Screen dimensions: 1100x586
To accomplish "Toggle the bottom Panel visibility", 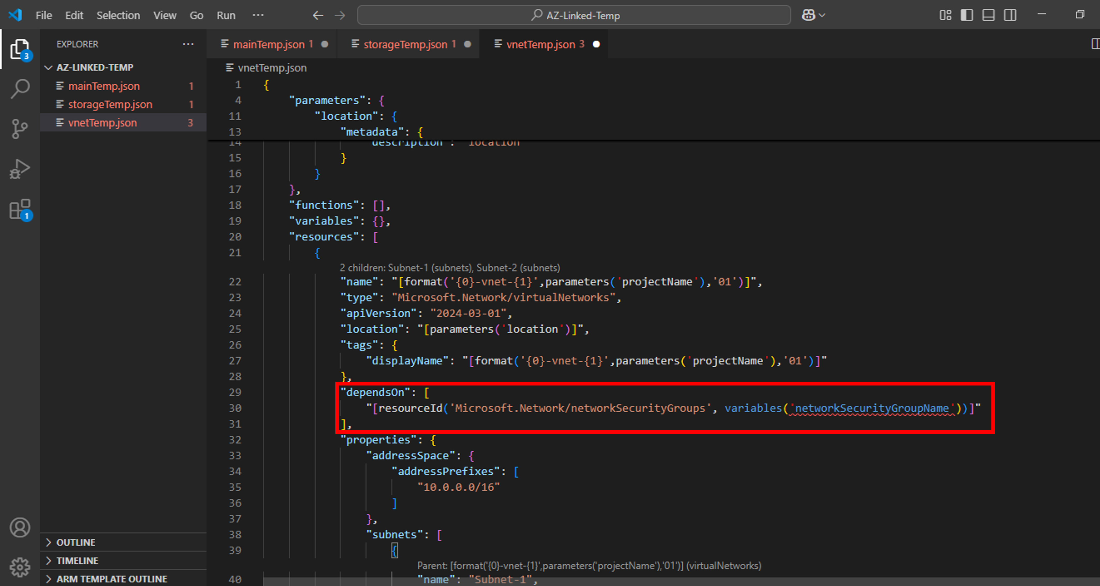I will click(988, 15).
